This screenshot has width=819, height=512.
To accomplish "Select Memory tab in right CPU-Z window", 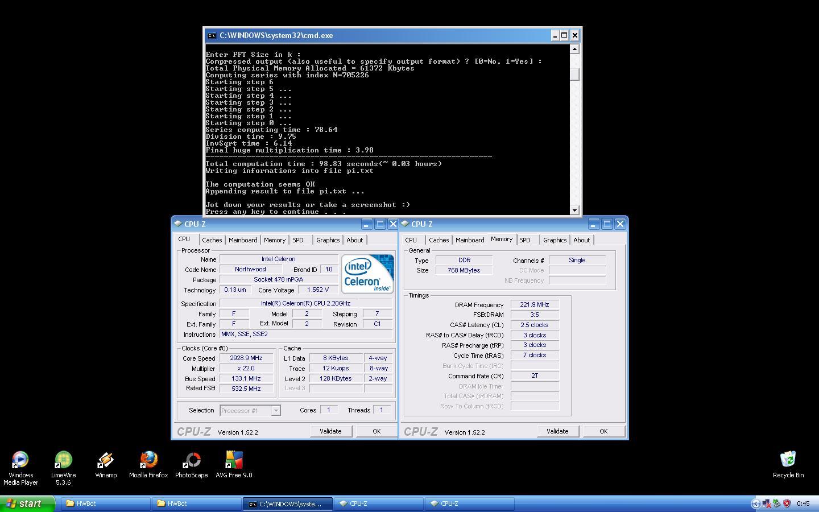I will 502,239.
